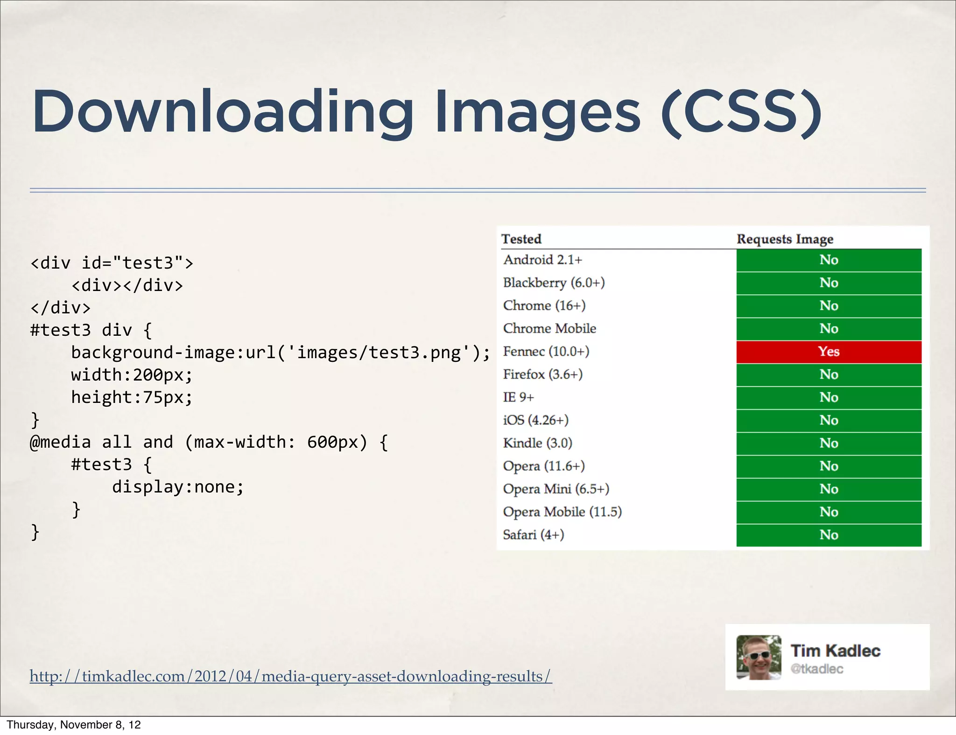Click the 'Safari (4+)' row label
This screenshot has height=735, width=956.
(x=534, y=534)
